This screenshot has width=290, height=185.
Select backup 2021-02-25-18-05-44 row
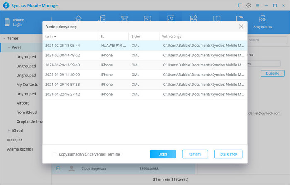(145, 46)
